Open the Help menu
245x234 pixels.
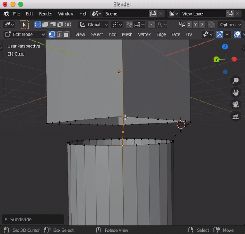tap(83, 14)
